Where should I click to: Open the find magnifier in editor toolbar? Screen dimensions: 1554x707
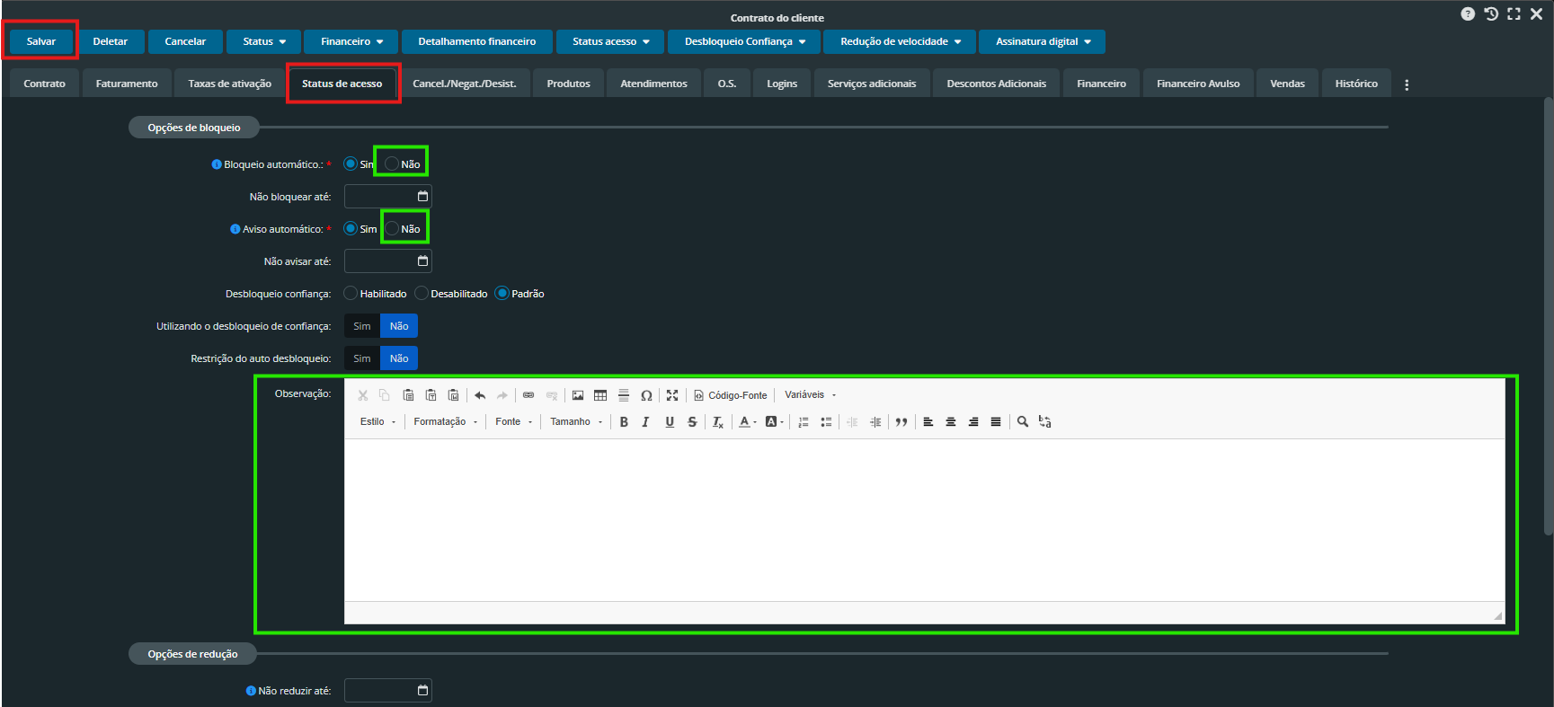click(1023, 421)
